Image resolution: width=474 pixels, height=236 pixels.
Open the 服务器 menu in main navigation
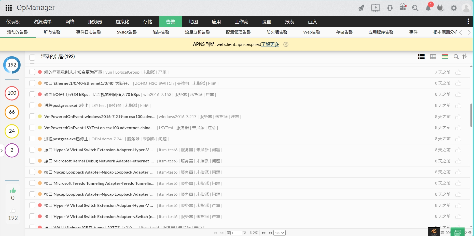pyautogui.click(x=95, y=22)
